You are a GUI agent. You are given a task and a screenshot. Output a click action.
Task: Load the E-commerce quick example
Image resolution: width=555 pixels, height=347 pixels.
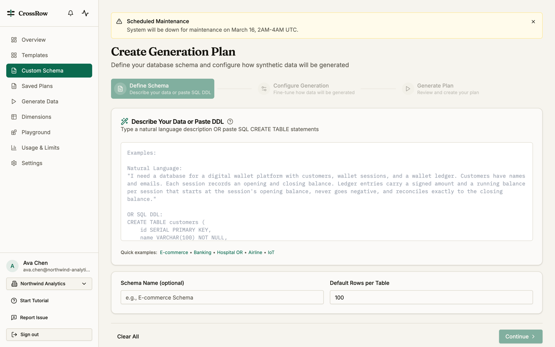pyautogui.click(x=174, y=253)
